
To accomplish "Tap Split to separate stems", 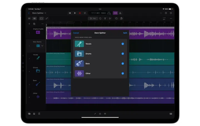I will coord(125,33).
